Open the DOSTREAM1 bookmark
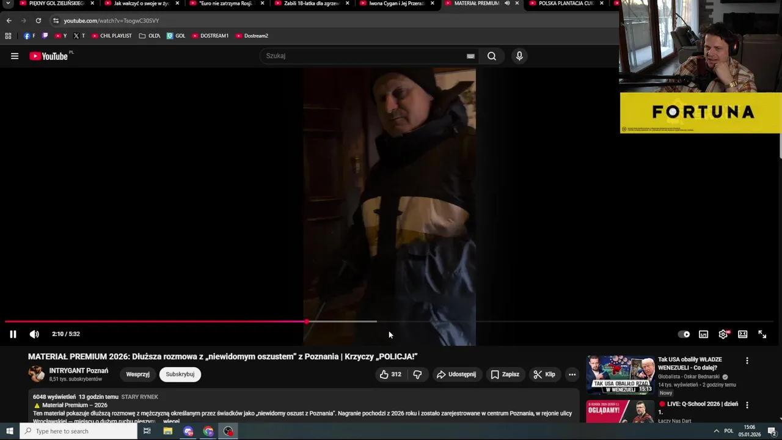This screenshot has height=440, width=782. (210, 36)
